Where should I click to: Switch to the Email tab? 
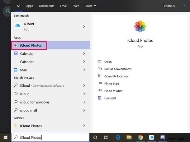click(x=64, y=6)
